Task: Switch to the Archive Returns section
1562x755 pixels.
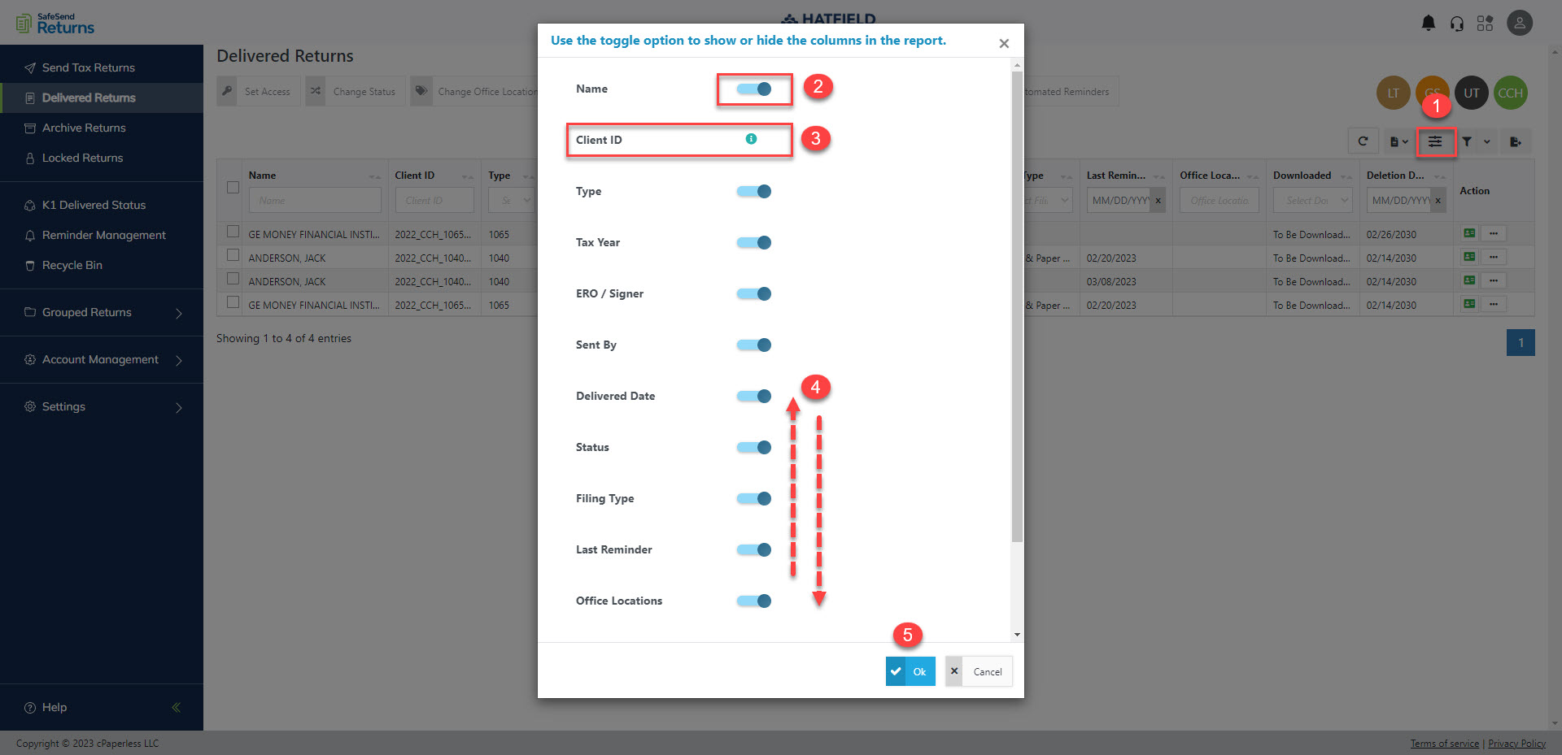Action: [83, 128]
